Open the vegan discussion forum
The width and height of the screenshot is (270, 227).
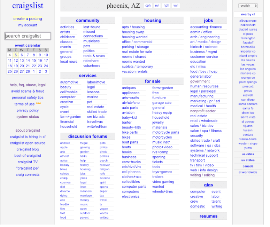tap(104, 209)
